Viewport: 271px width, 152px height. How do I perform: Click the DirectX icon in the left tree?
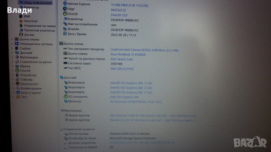(x=17, y=71)
